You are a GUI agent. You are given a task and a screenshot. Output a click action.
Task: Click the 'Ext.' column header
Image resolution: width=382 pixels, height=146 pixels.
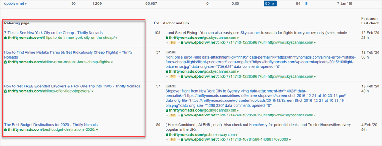[157, 23]
